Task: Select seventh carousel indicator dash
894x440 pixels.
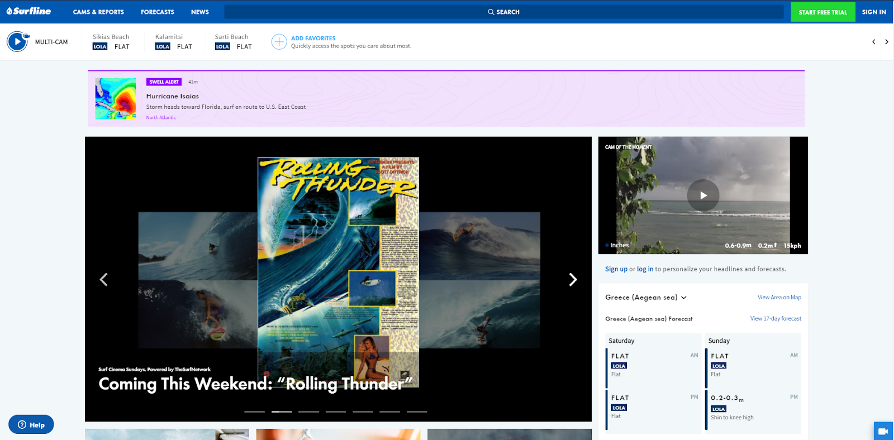Action: (417, 412)
